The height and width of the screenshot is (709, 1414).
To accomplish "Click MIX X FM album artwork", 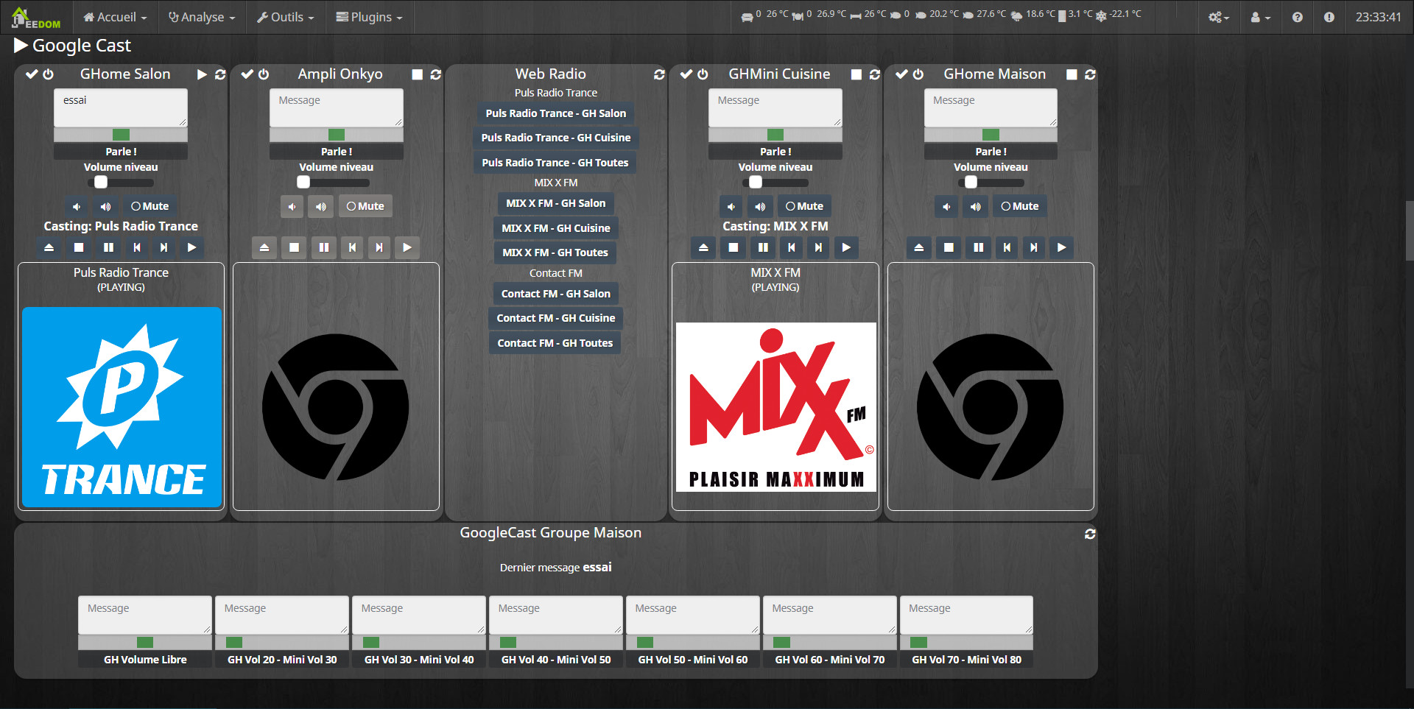I will [x=776, y=407].
